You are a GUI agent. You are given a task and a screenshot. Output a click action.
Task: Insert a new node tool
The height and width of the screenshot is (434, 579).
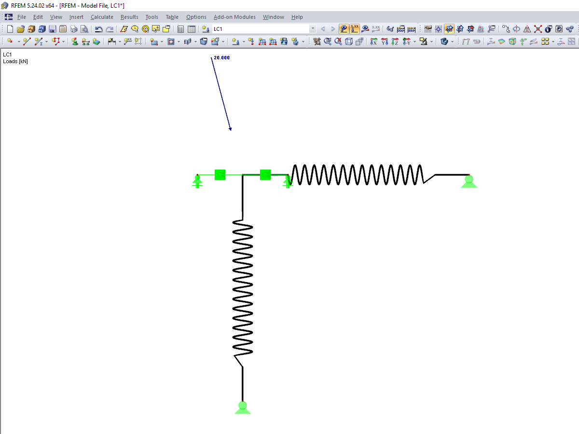(x=10, y=41)
